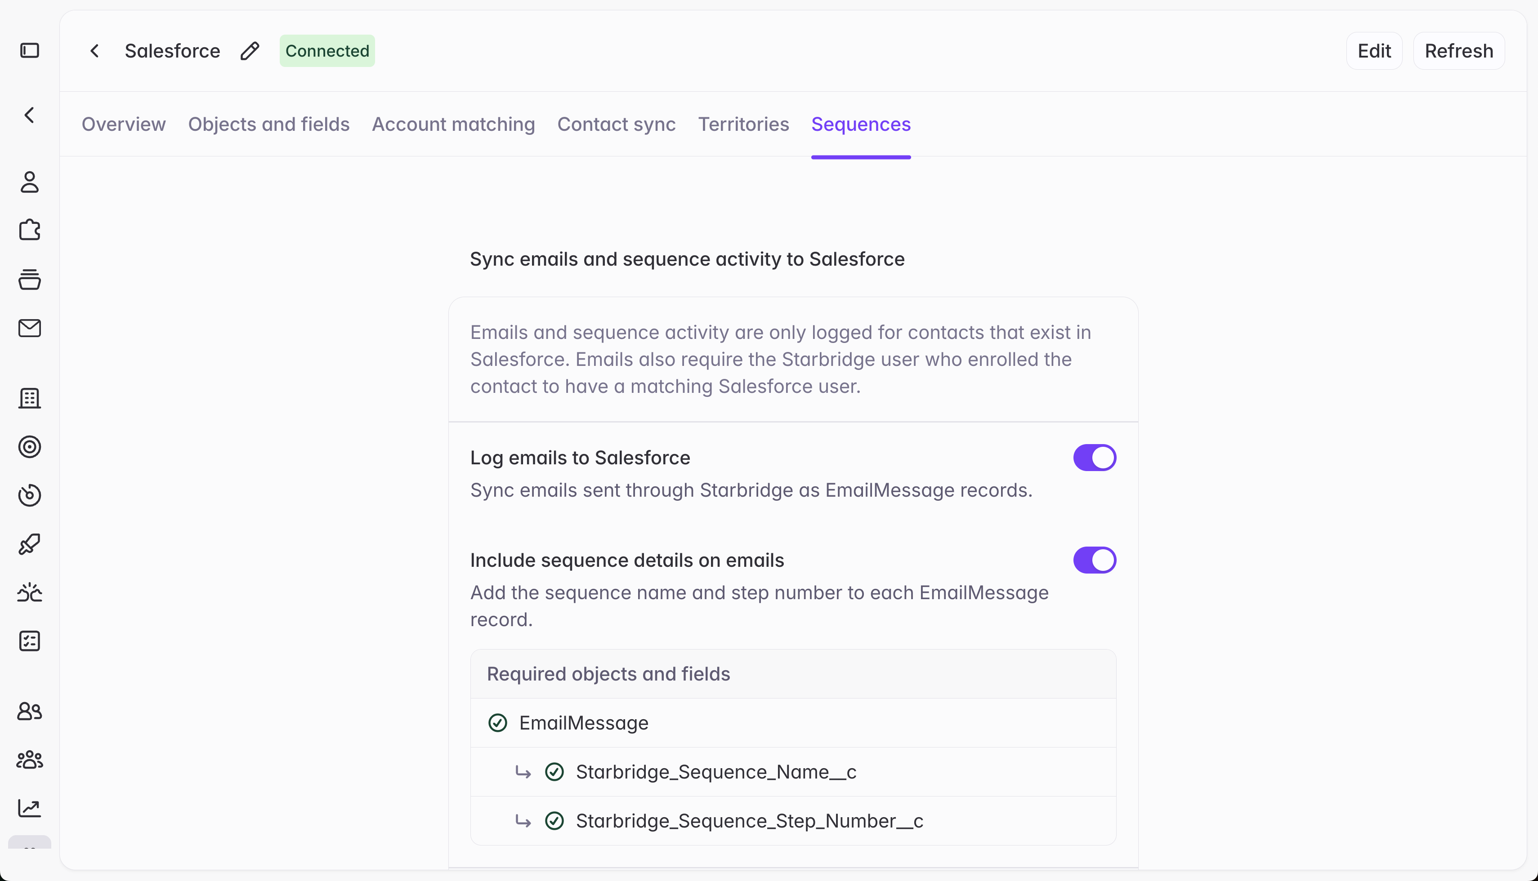Click the Refresh button
Screen dimensions: 1538x881
pos(1459,51)
